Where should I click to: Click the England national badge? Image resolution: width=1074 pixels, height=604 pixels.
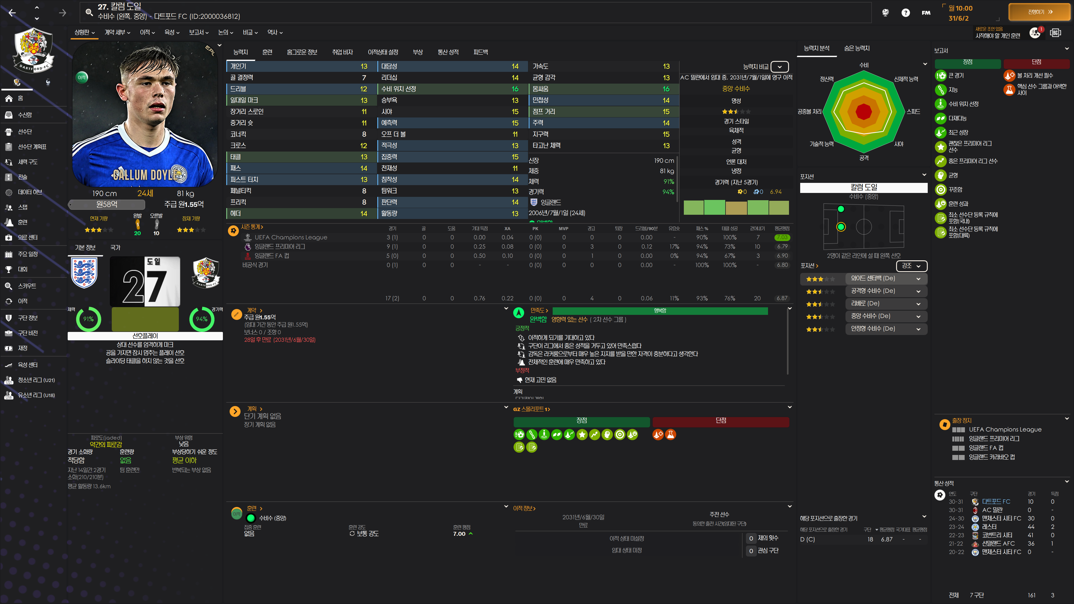point(84,273)
